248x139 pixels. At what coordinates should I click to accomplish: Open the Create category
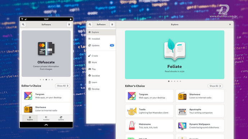click(101, 56)
